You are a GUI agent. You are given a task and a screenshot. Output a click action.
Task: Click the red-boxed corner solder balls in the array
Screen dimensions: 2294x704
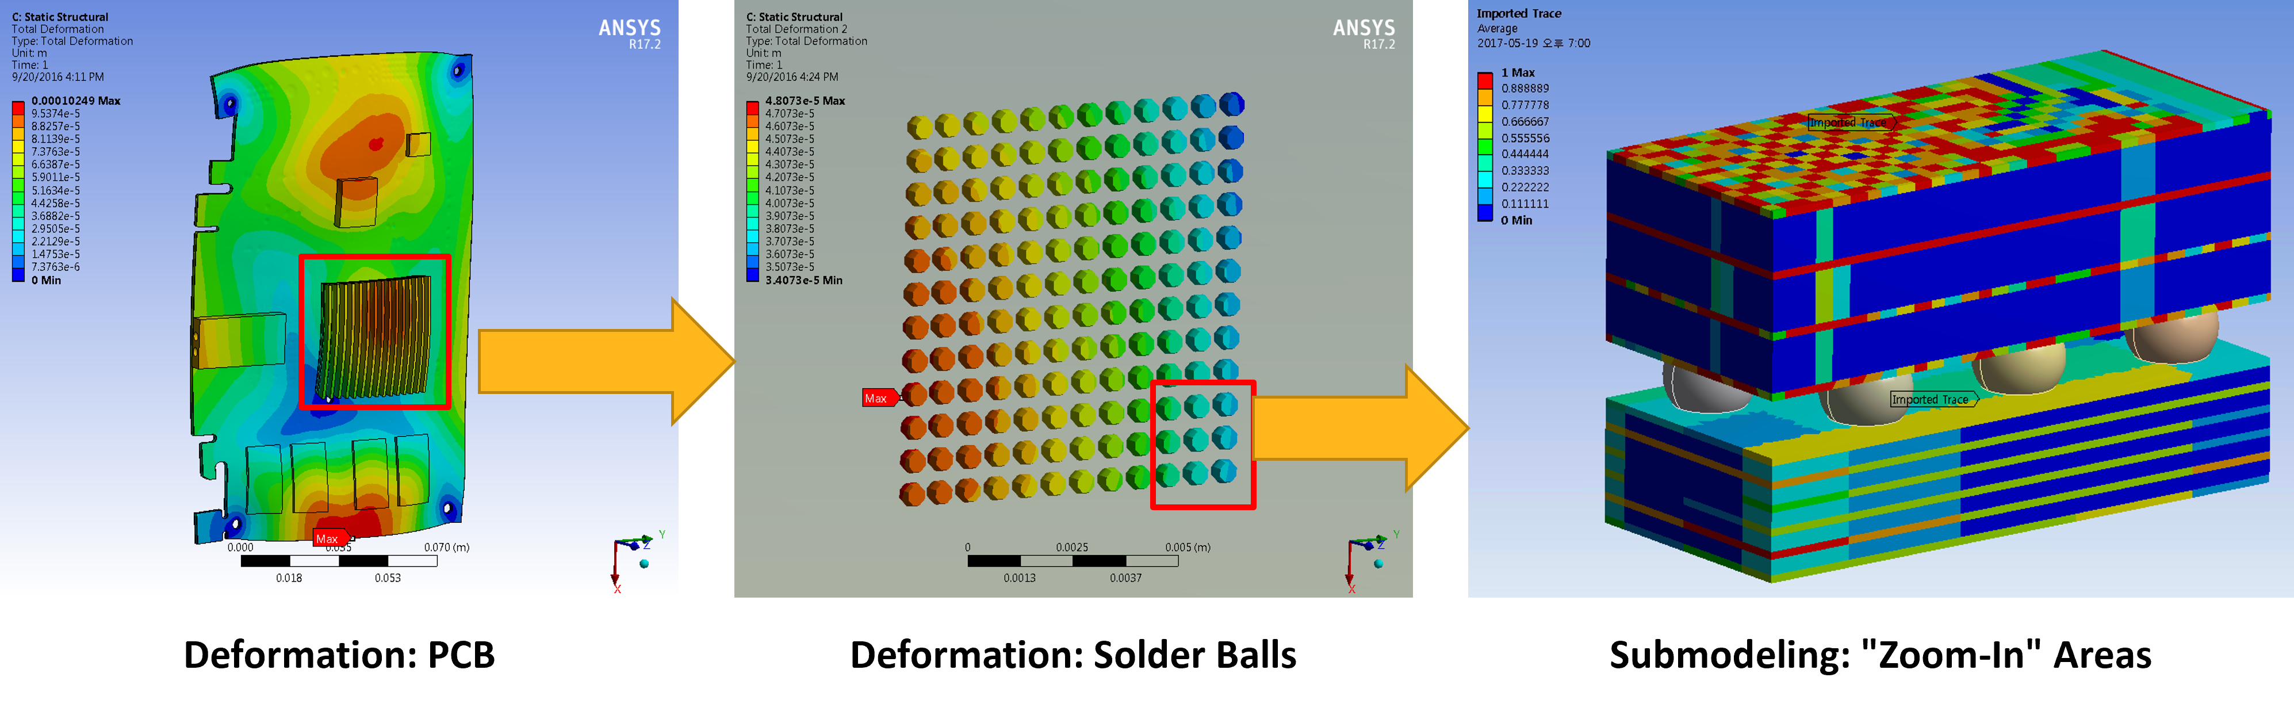pos(1198,439)
